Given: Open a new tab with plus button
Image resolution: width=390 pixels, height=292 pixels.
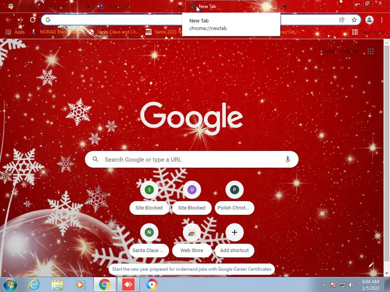Looking at the screenshot, I should tap(285, 6).
